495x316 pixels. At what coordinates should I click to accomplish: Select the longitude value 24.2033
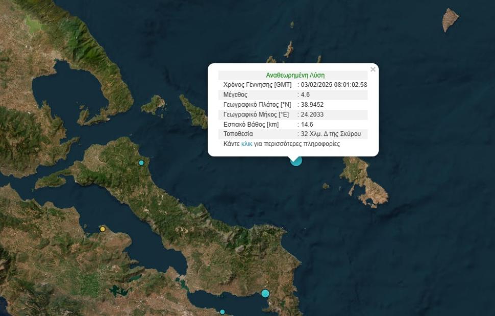pos(312,114)
